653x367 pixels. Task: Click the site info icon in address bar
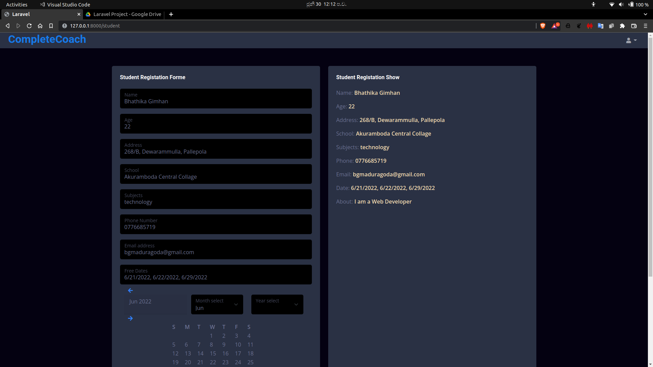point(64,25)
